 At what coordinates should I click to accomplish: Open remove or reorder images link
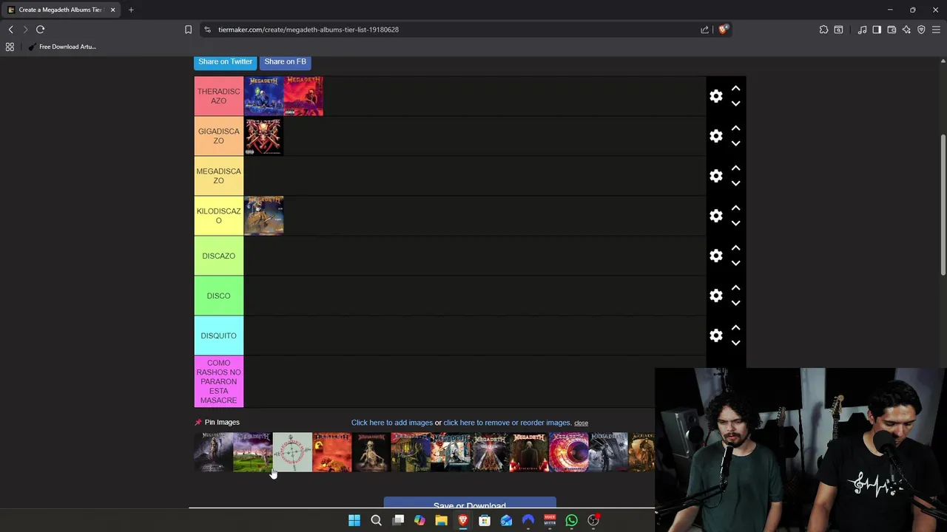pos(507,423)
